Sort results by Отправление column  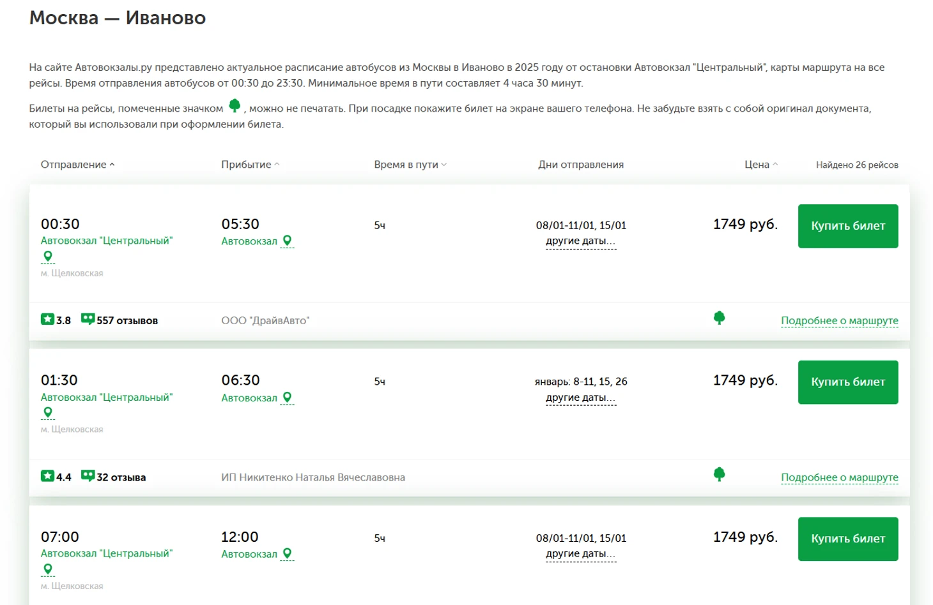[x=77, y=165]
